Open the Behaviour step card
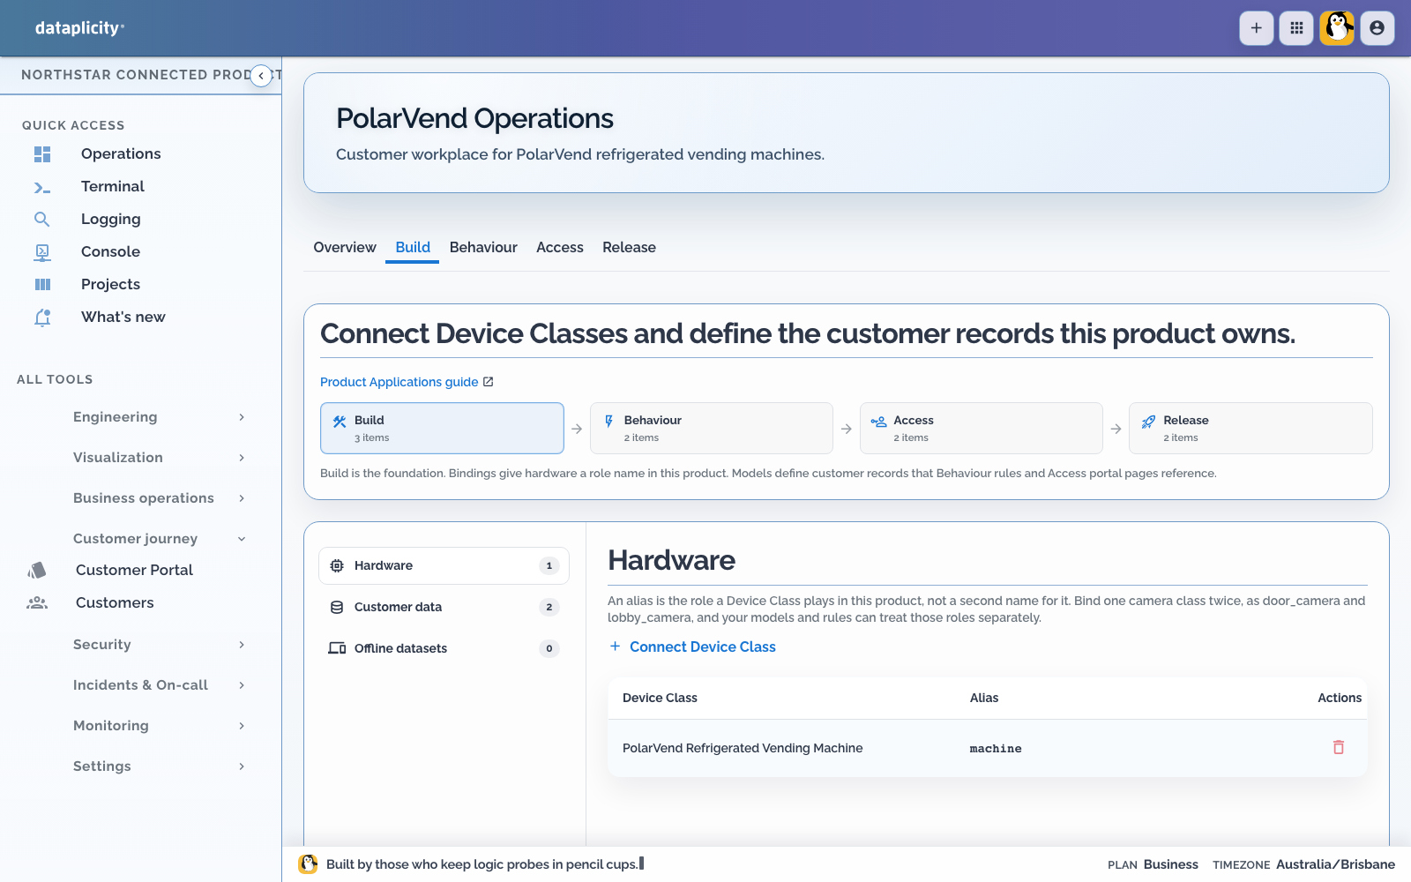The width and height of the screenshot is (1411, 882). click(x=712, y=429)
